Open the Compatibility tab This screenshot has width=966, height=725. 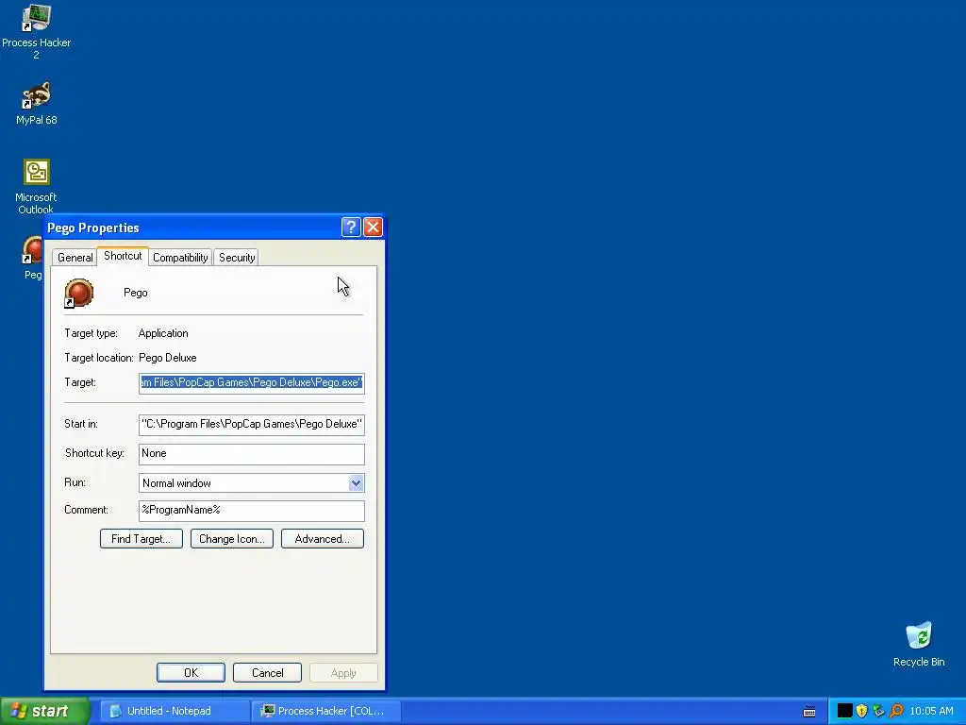pyautogui.click(x=180, y=257)
